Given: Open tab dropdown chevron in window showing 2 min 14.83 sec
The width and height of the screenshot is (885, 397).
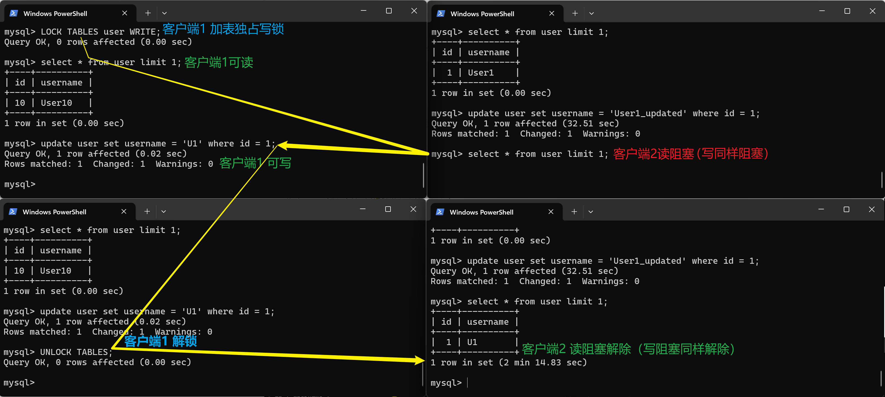Looking at the screenshot, I should point(591,212).
